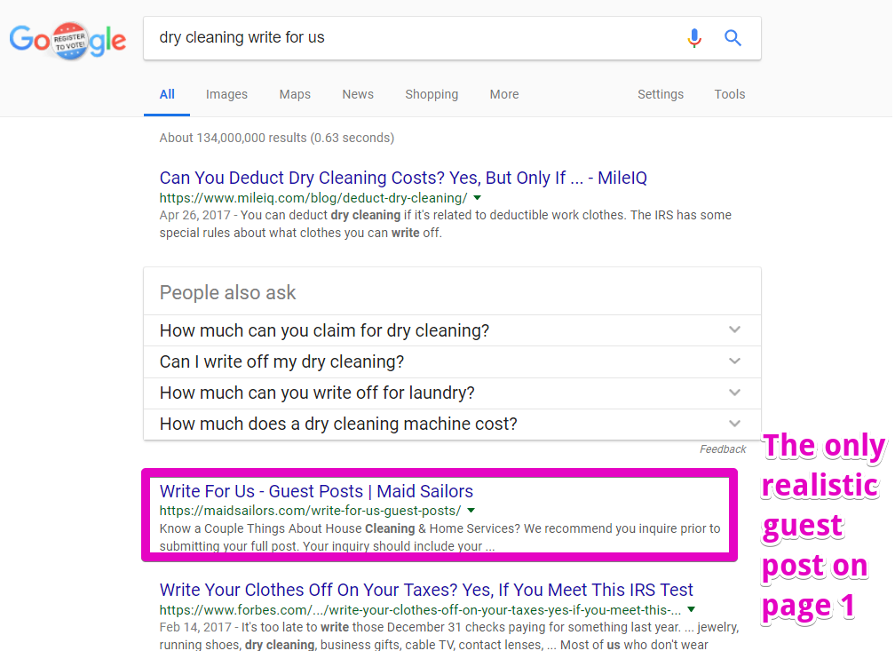Viewport: 895px width, 651px height.
Task: Open the Maps tab
Action: click(x=295, y=94)
